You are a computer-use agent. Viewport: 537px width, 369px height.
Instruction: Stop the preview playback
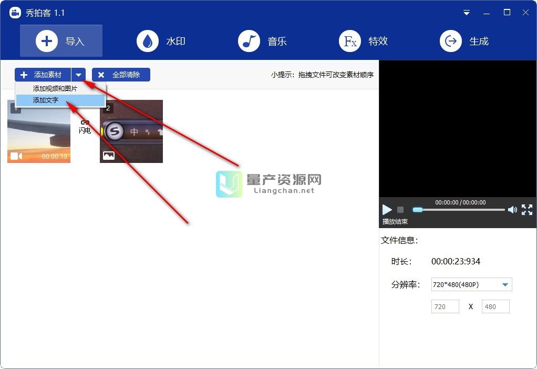click(400, 209)
